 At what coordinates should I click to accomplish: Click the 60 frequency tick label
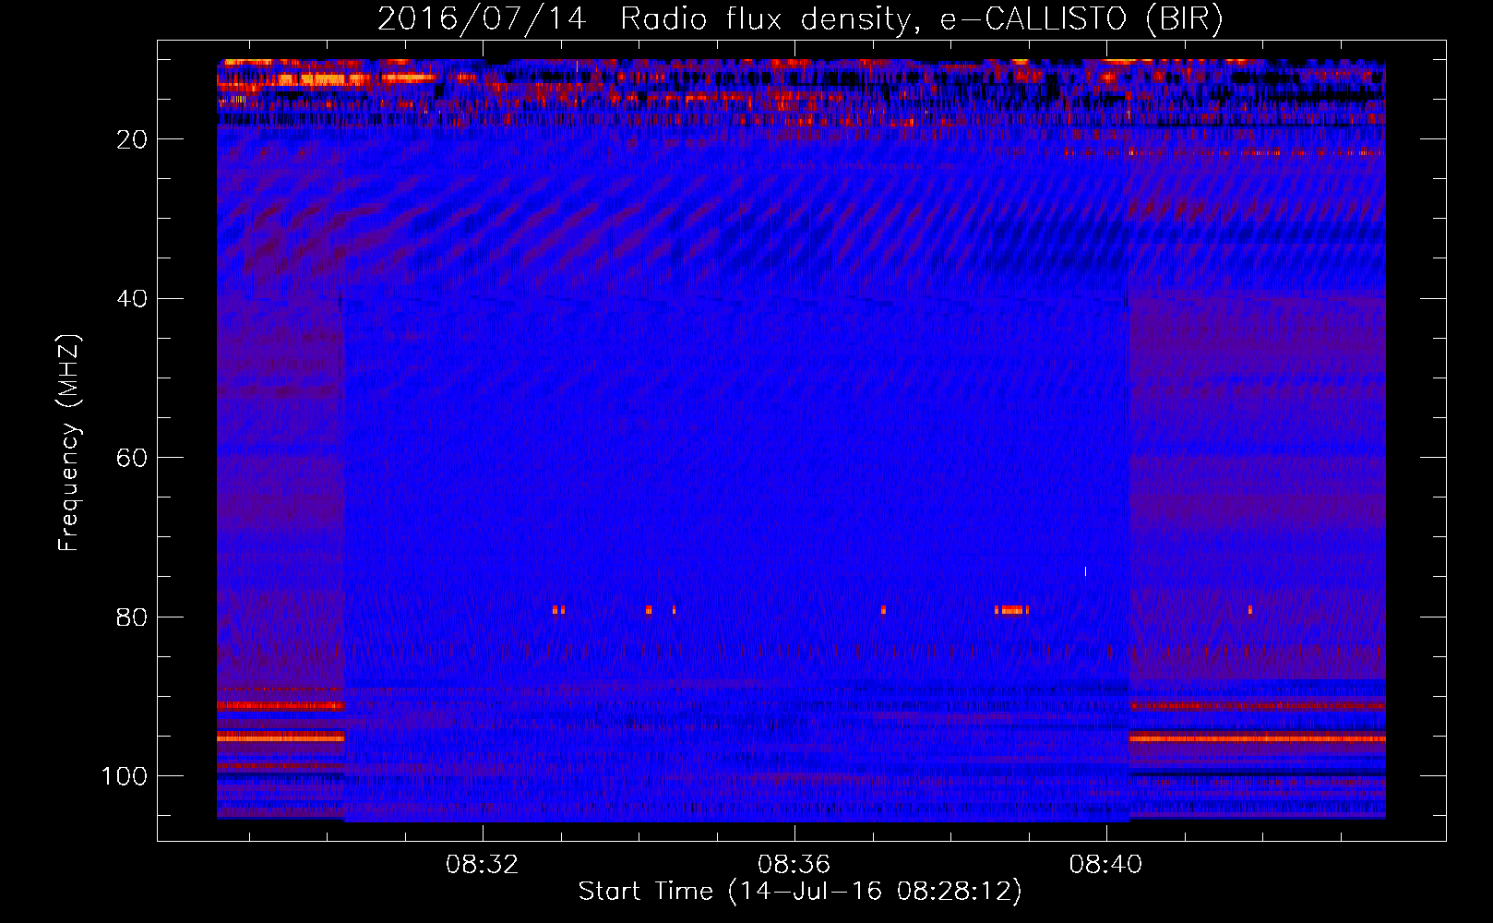(x=132, y=458)
